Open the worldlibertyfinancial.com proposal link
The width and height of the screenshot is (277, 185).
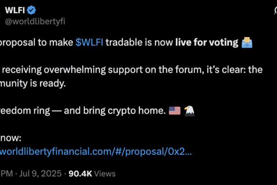pos(96,150)
